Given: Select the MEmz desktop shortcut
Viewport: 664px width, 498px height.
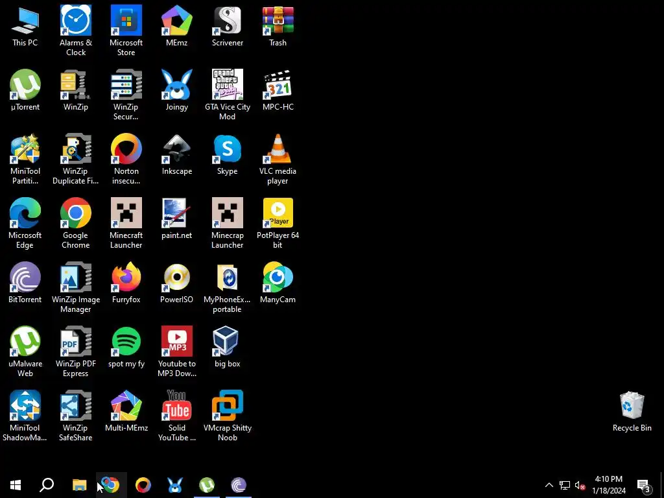Looking at the screenshot, I should (x=176, y=26).
